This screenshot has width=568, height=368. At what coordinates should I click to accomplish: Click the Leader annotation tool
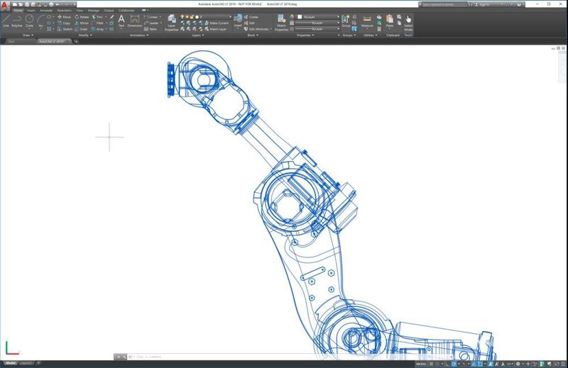click(151, 23)
